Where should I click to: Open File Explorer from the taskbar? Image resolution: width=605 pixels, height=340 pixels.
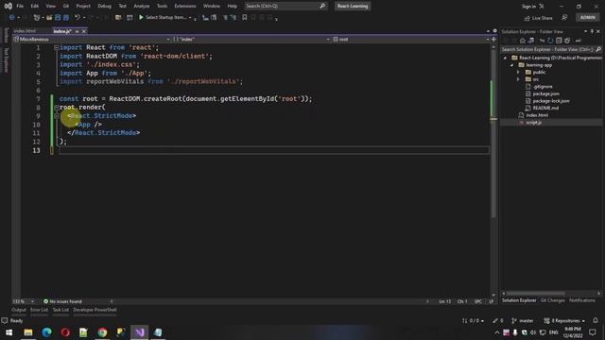pyautogui.click(x=28, y=331)
